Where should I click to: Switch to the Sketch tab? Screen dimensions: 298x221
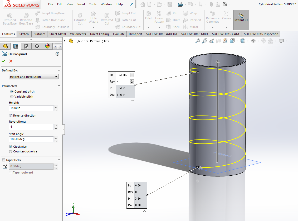(x=24, y=34)
